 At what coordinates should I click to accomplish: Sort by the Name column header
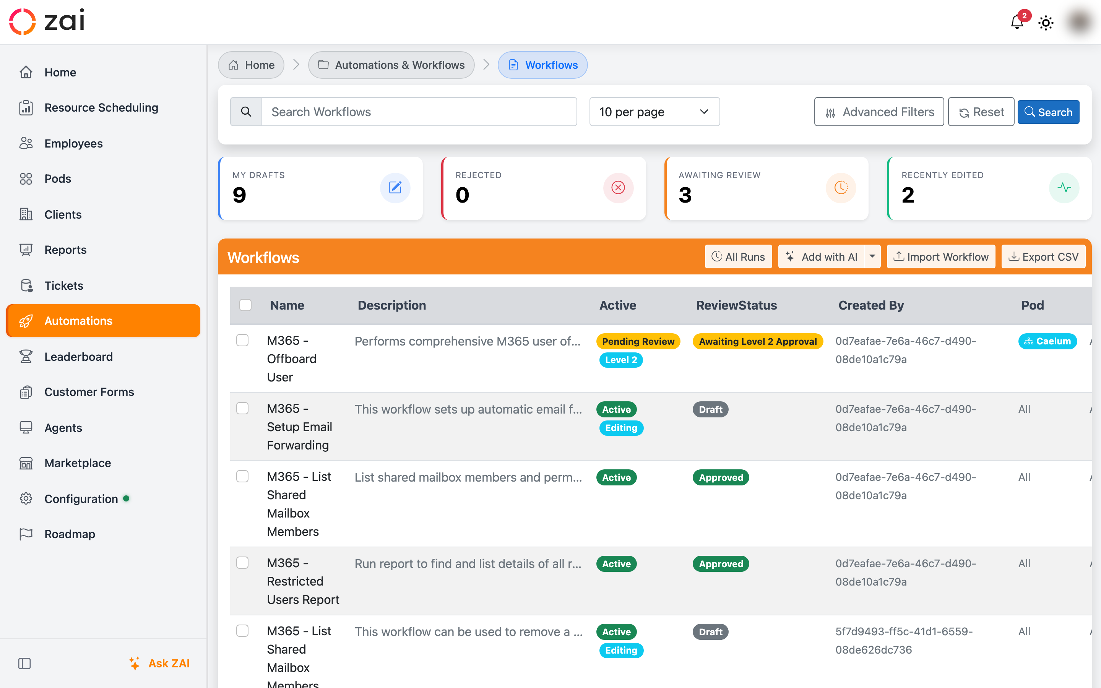[287, 305]
